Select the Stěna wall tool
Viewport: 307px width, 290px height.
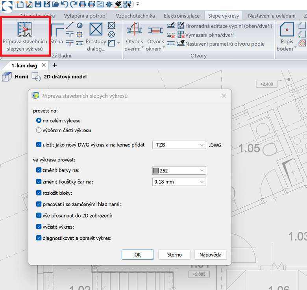(57, 33)
